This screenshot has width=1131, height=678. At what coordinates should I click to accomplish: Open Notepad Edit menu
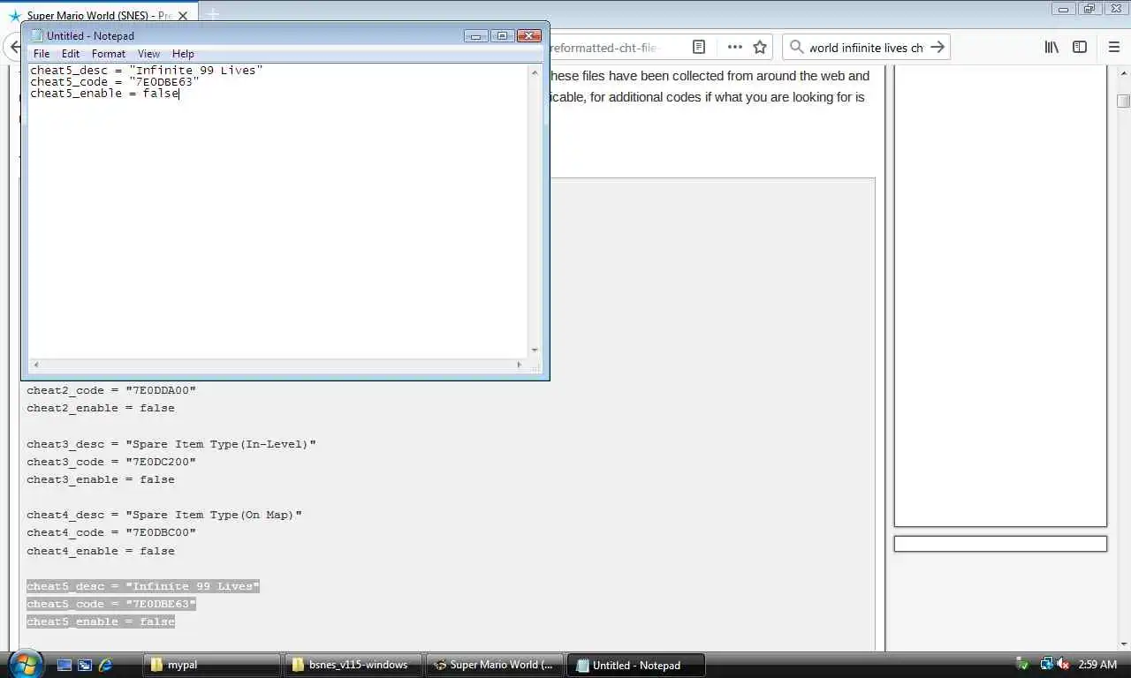pos(71,54)
